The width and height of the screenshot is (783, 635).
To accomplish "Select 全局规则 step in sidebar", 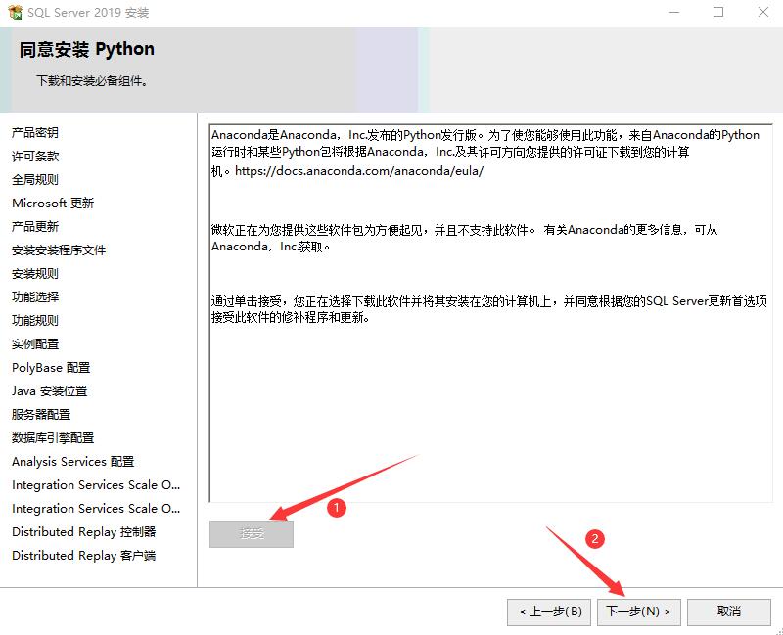I will tap(35, 180).
